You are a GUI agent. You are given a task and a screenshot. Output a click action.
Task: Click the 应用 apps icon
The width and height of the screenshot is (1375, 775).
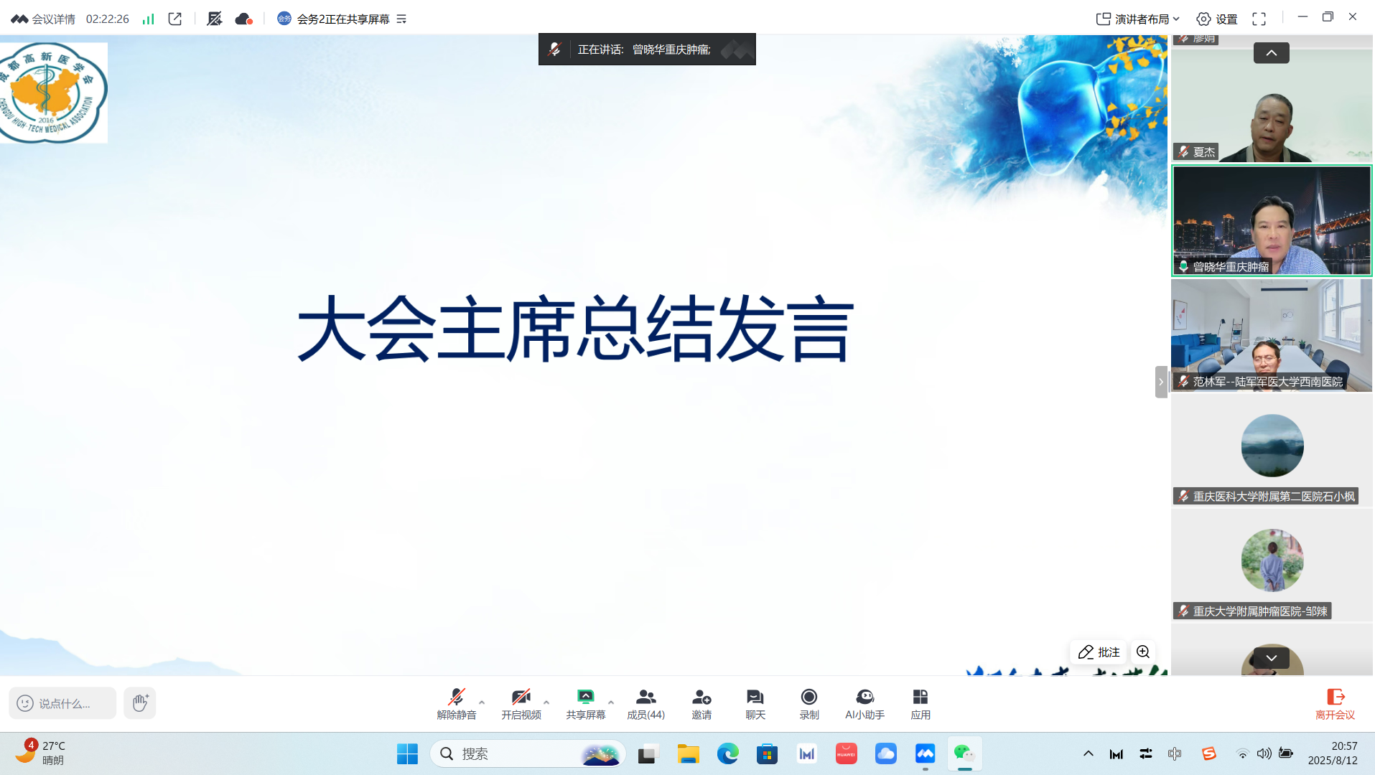click(x=920, y=703)
